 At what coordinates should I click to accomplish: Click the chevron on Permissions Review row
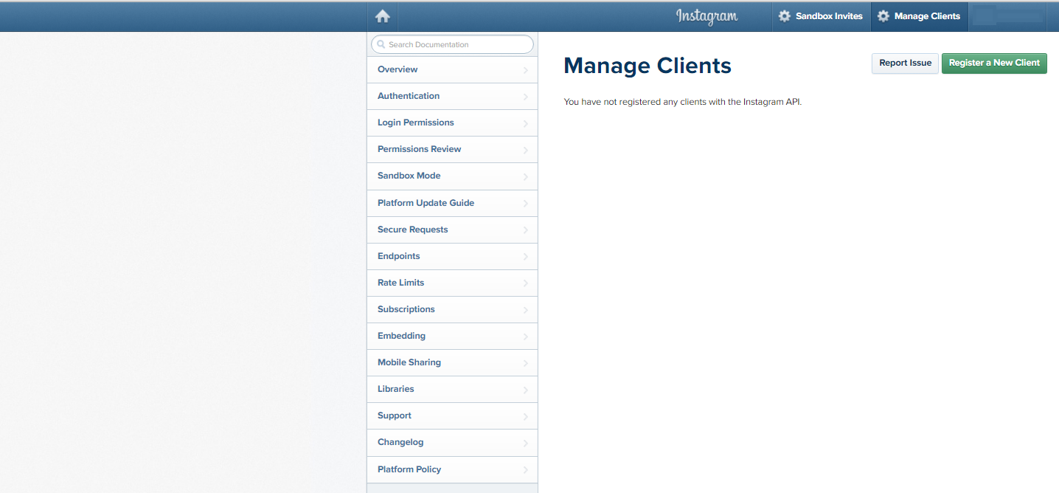coord(526,151)
